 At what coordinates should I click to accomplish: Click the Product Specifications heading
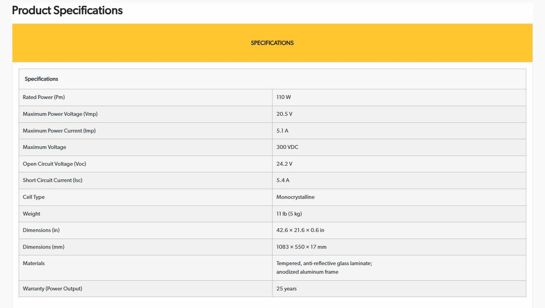click(x=67, y=10)
